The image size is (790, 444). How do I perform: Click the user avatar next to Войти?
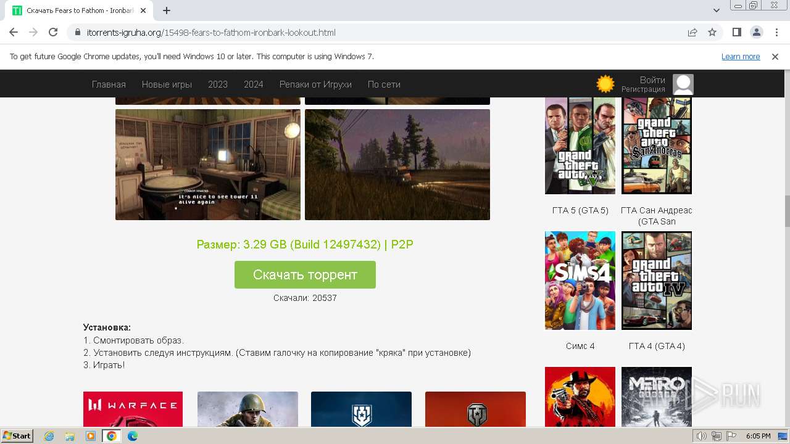683,84
